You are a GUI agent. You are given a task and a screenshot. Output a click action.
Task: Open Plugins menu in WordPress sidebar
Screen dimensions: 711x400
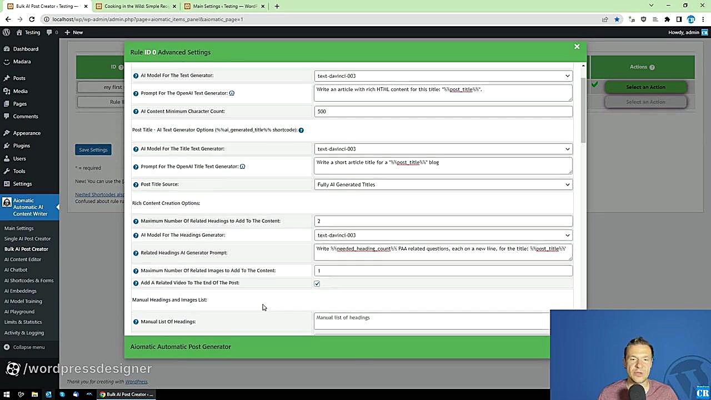pos(22,146)
